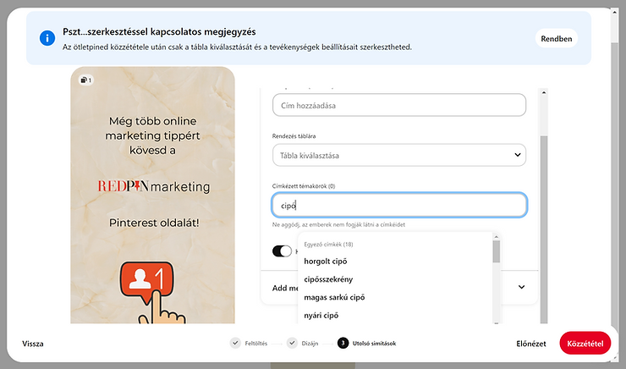Dismiss the notice with Rendben button
Viewport: 626px width, 369px height.
[x=556, y=38]
